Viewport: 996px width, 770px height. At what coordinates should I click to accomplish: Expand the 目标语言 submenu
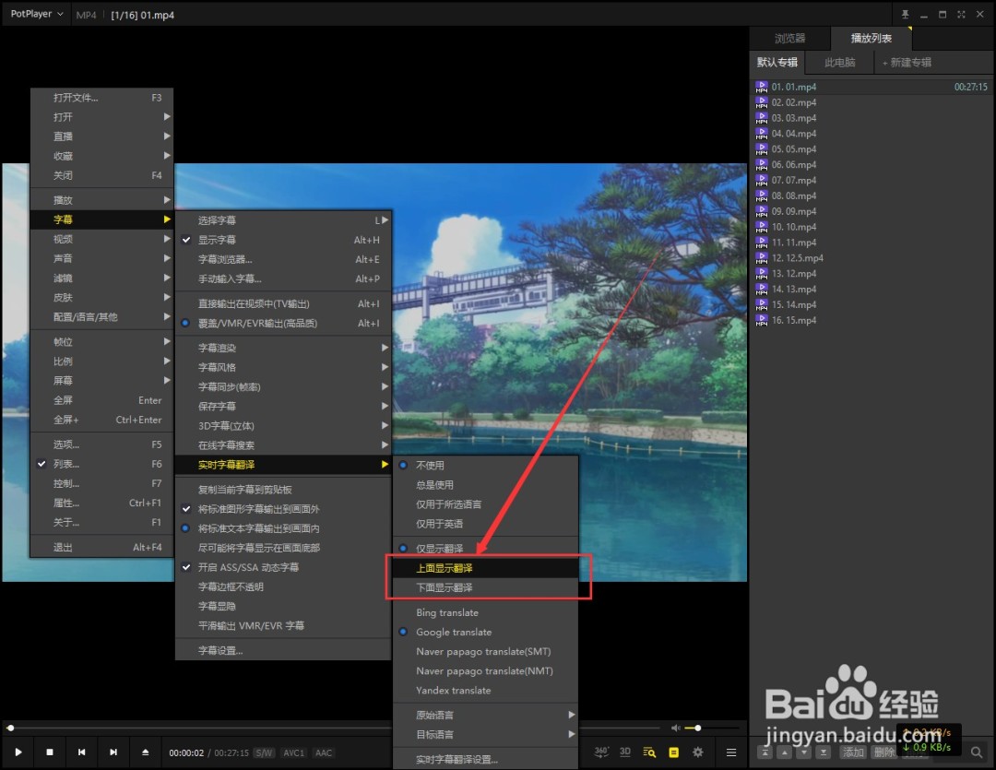click(486, 735)
